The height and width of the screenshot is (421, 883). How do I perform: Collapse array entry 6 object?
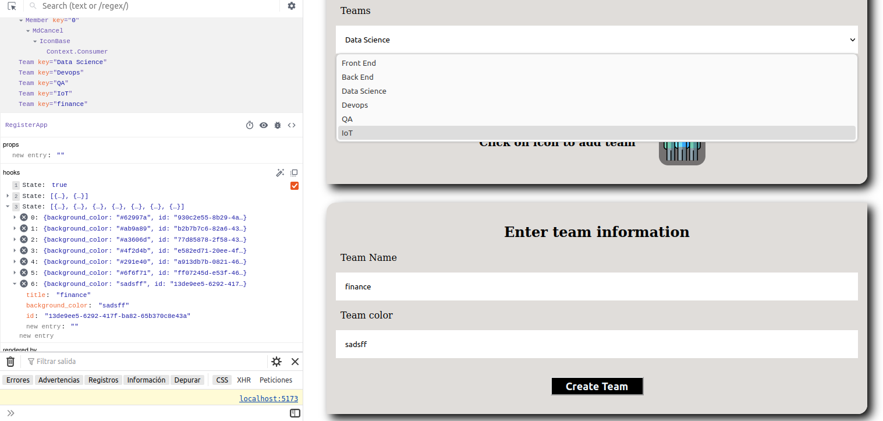[x=15, y=284]
